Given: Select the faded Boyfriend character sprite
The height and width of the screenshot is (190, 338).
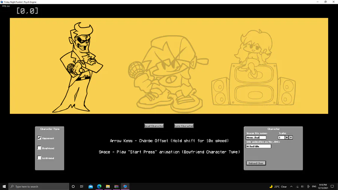Looking at the screenshot, I should point(168,74).
